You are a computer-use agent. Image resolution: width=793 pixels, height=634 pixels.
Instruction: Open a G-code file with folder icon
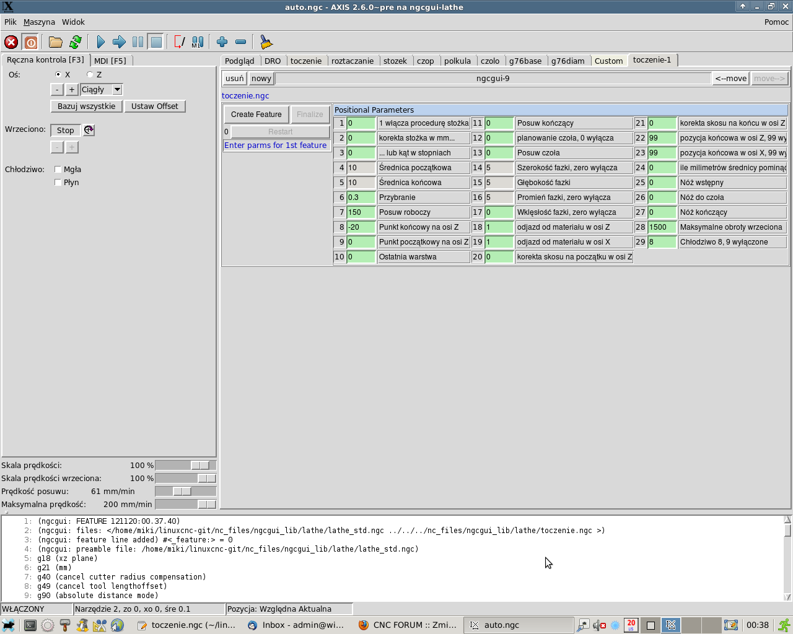click(56, 42)
